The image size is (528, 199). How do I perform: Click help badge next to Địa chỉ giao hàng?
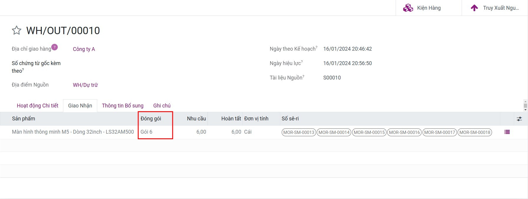55,47
